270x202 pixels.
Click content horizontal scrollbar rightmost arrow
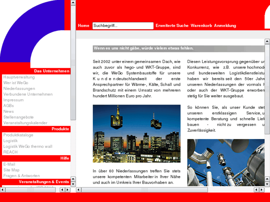262,190
